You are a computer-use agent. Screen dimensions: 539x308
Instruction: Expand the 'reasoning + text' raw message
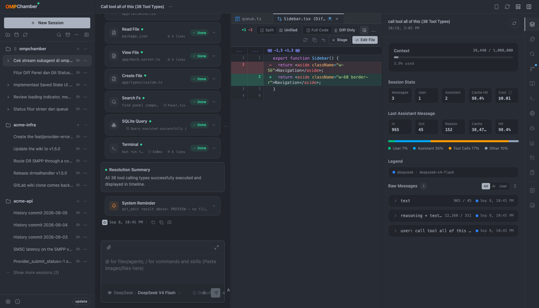pos(453,216)
